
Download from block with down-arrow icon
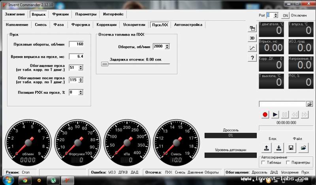pyautogui.click(x=279, y=148)
